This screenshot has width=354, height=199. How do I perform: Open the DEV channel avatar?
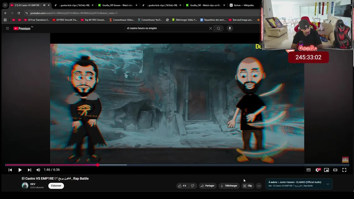click(25, 186)
